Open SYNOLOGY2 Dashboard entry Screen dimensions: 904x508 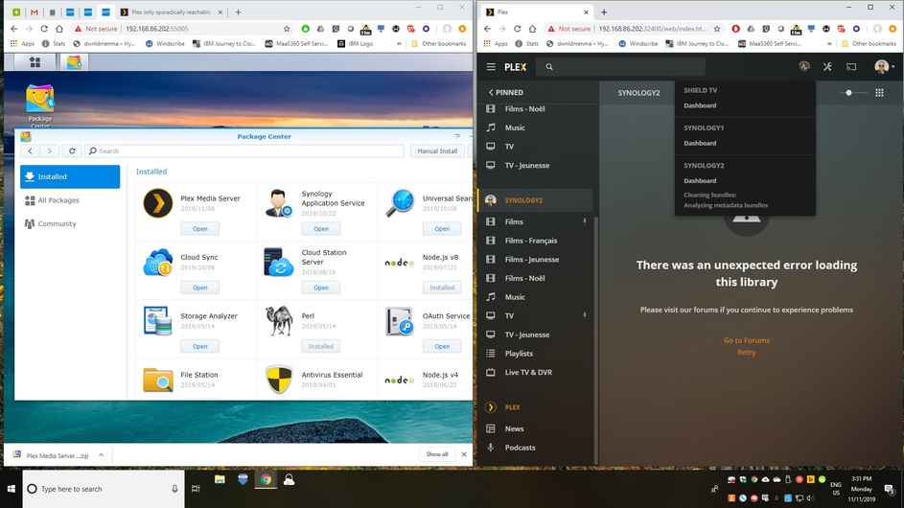[700, 180]
